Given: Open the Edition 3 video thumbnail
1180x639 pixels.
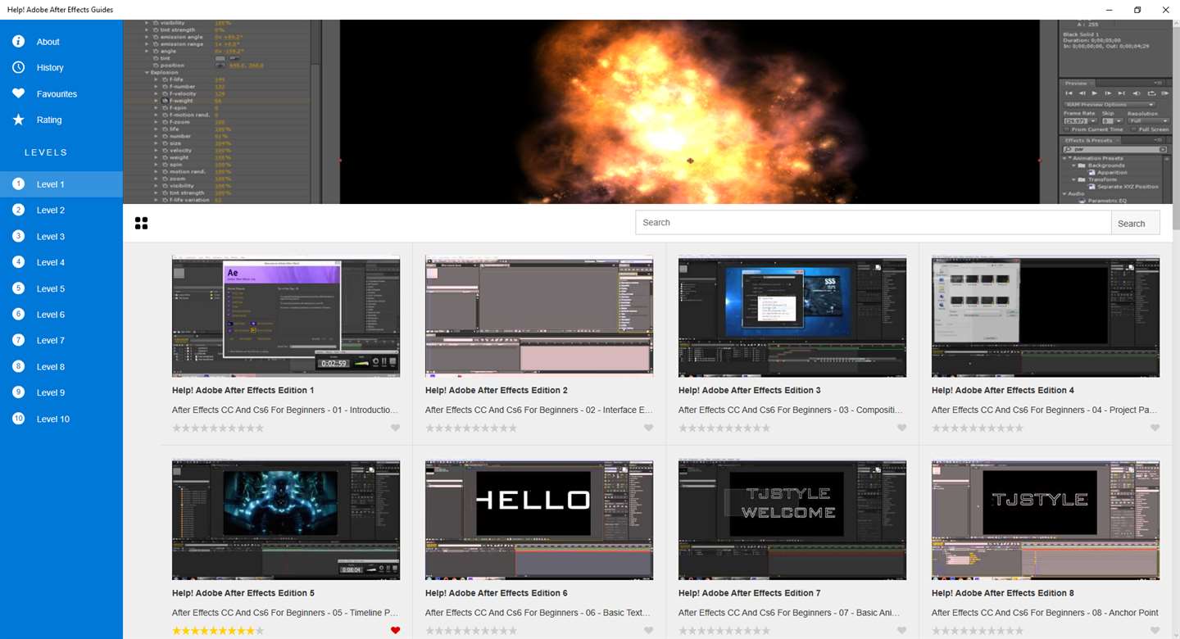Looking at the screenshot, I should click(792, 316).
